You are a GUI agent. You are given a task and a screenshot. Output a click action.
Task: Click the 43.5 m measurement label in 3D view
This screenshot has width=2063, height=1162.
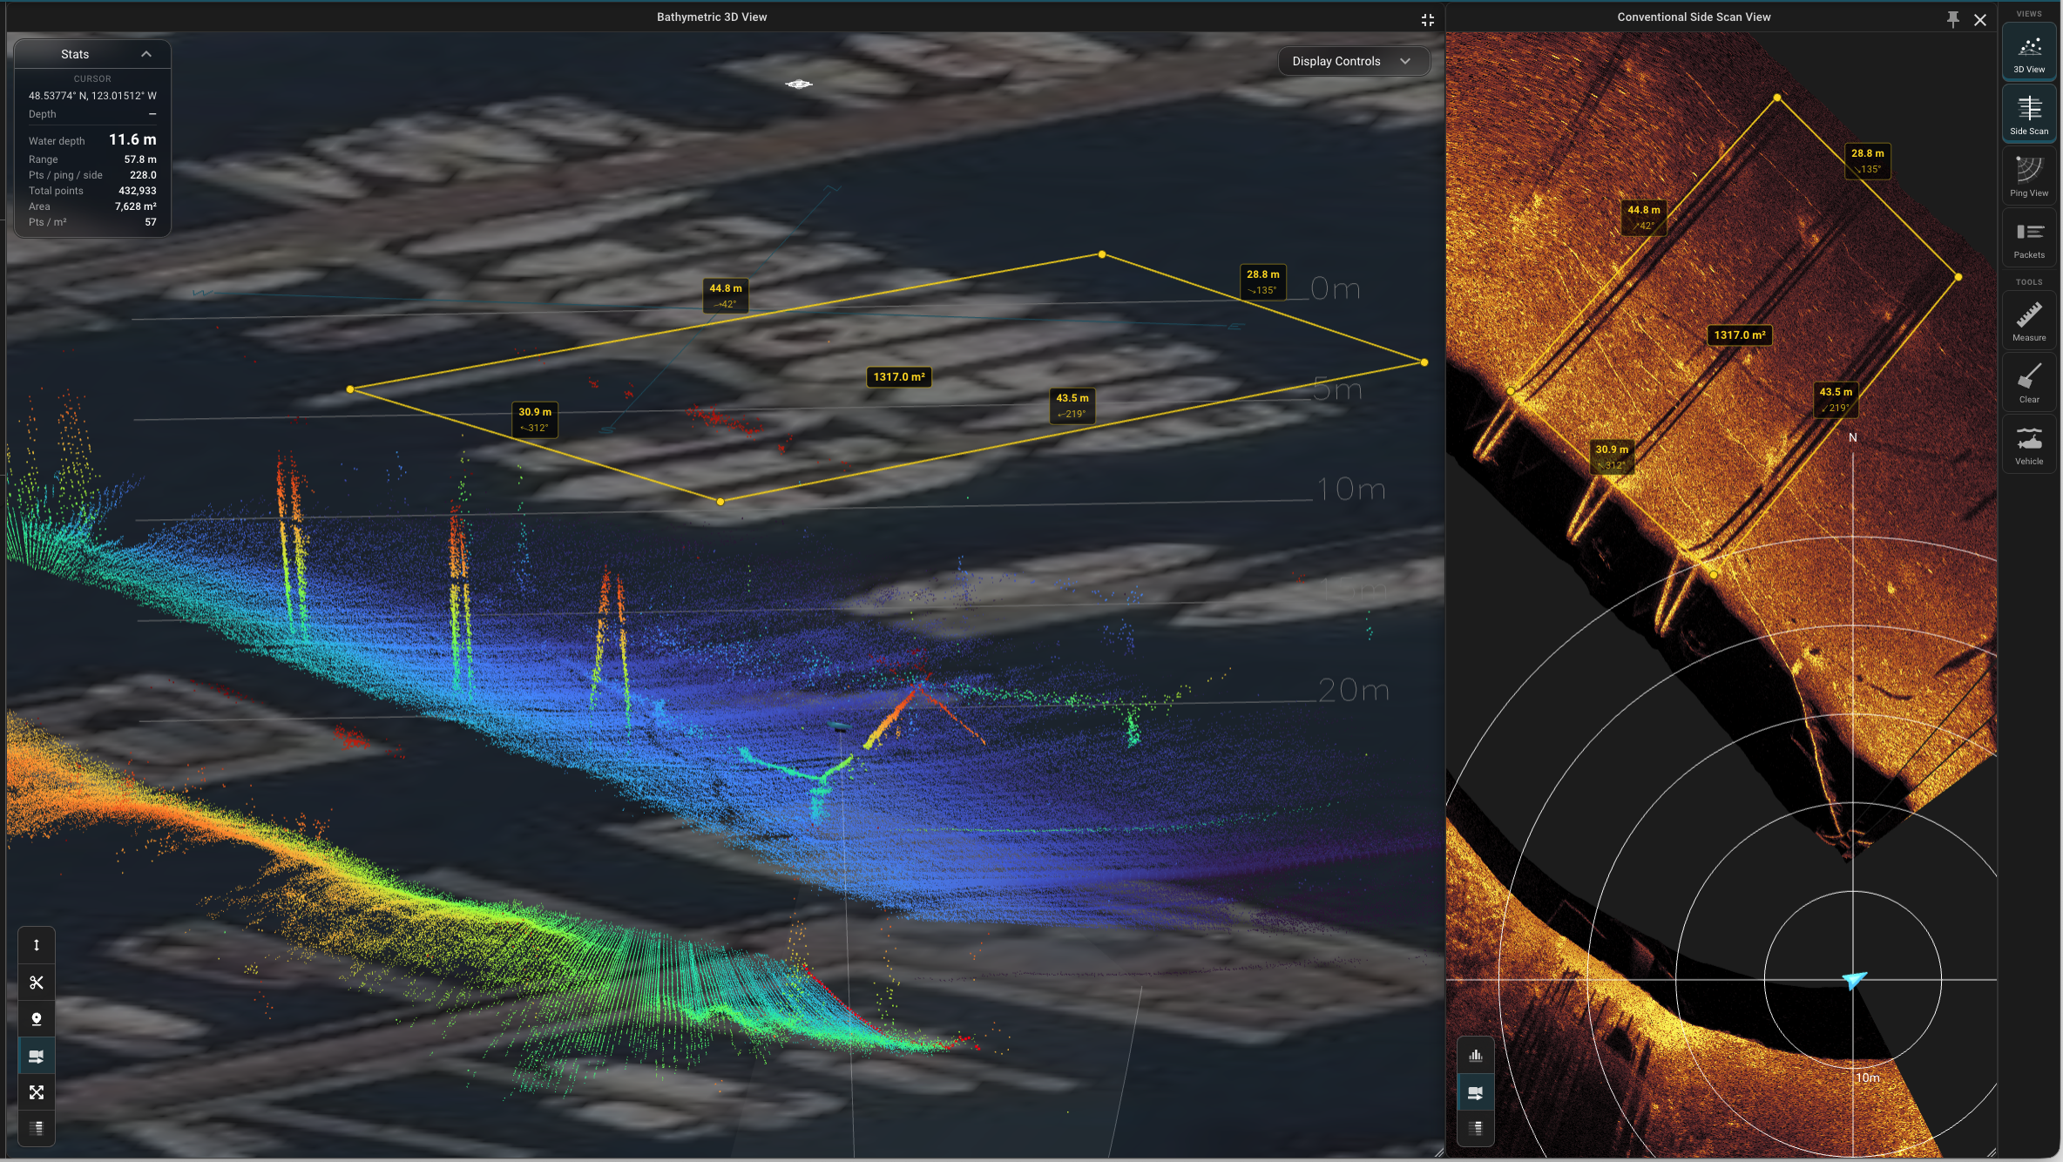tap(1072, 406)
